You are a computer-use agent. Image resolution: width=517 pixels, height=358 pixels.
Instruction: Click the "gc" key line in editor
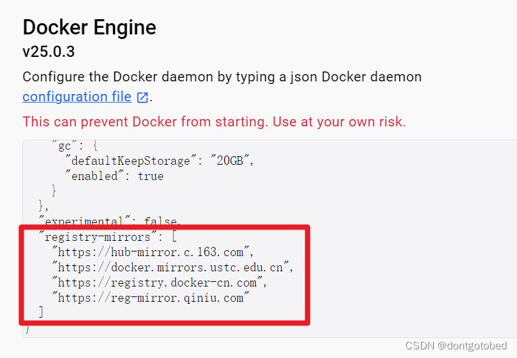pyautogui.click(x=65, y=146)
